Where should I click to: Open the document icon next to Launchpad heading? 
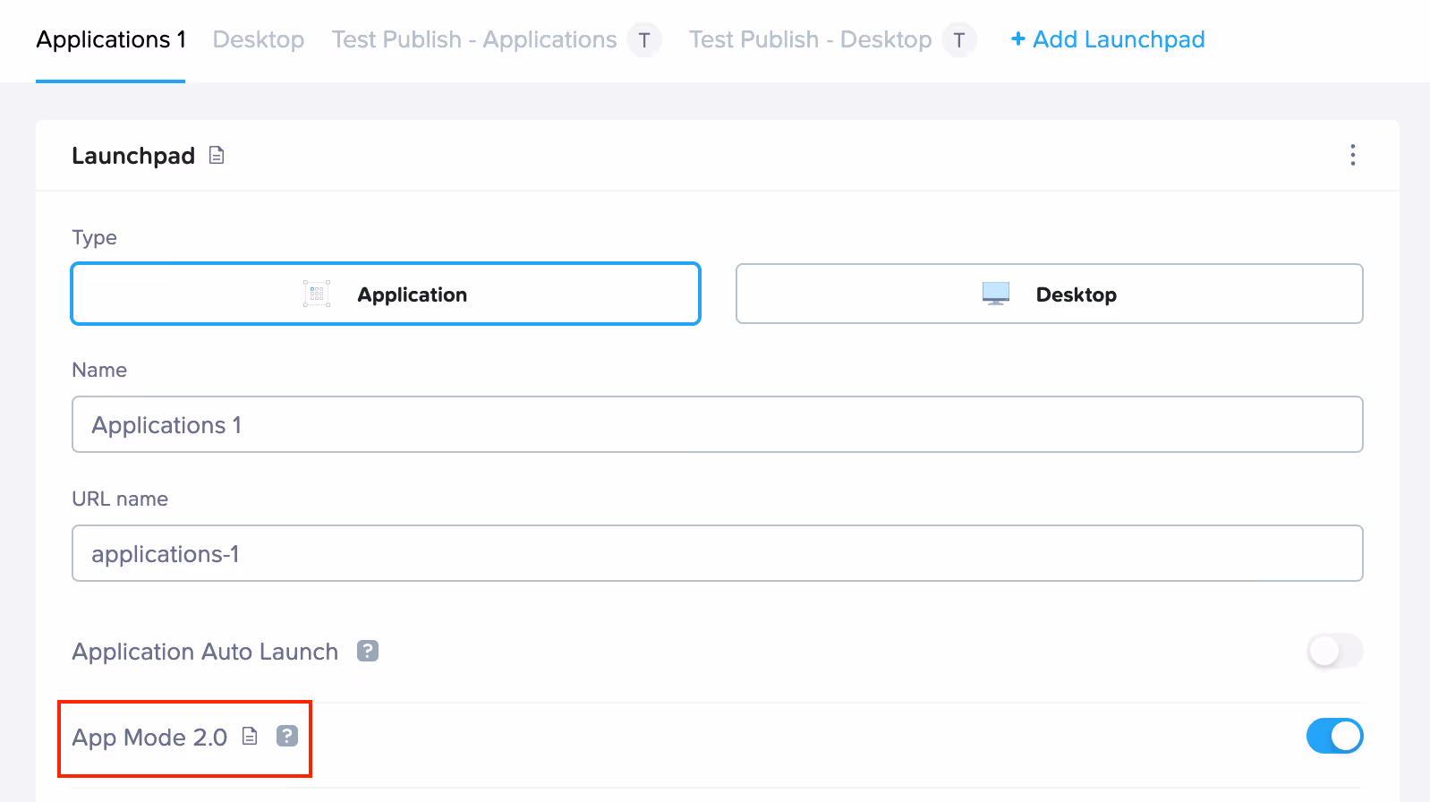pos(217,156)
